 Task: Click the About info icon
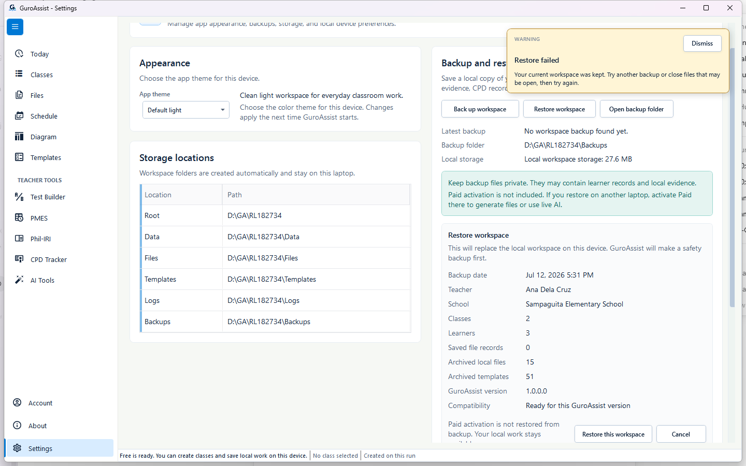[17, 426]
